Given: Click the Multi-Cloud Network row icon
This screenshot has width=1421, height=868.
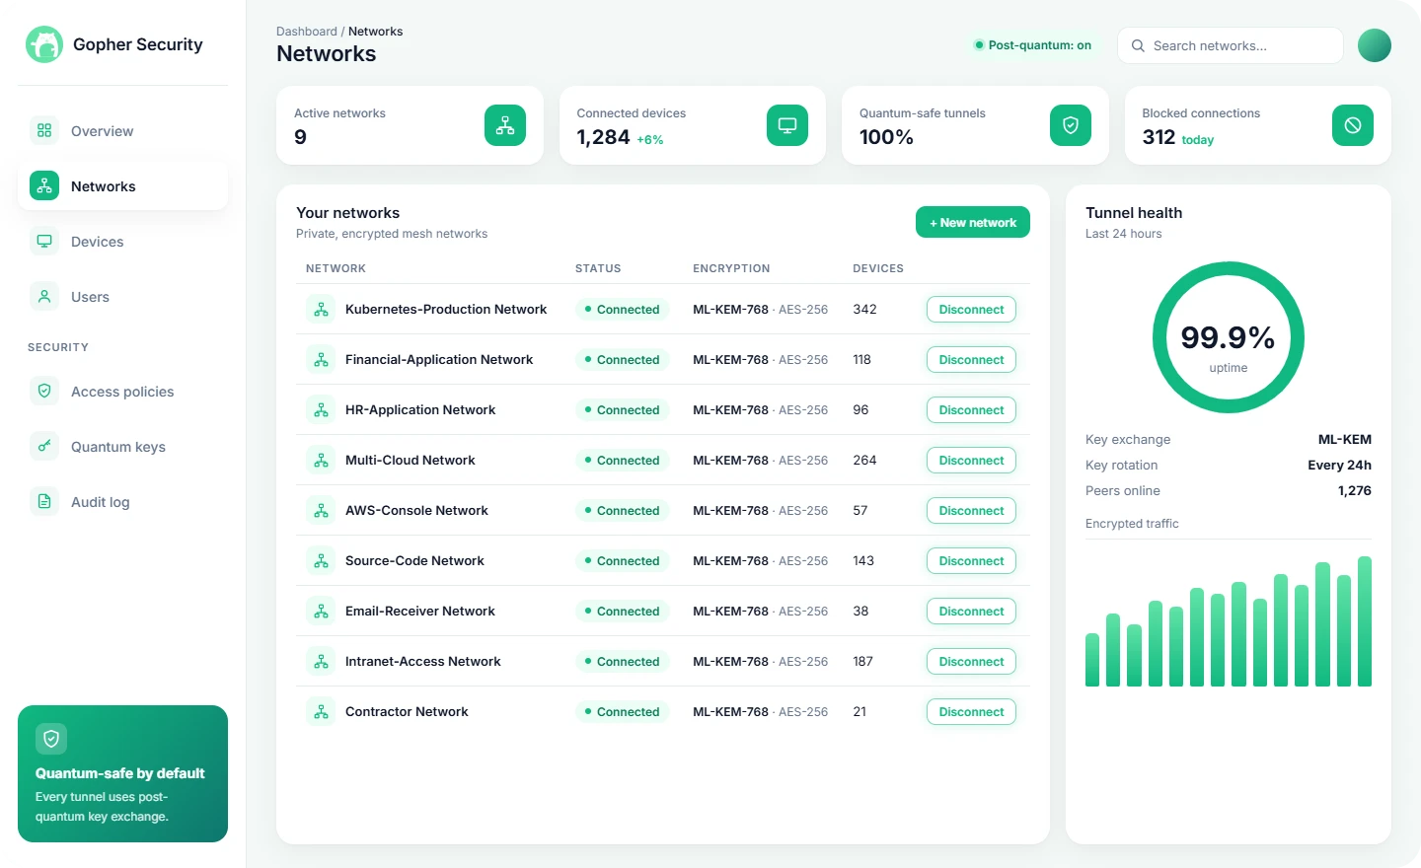Looking at the screenshot, I should (321, 460).
